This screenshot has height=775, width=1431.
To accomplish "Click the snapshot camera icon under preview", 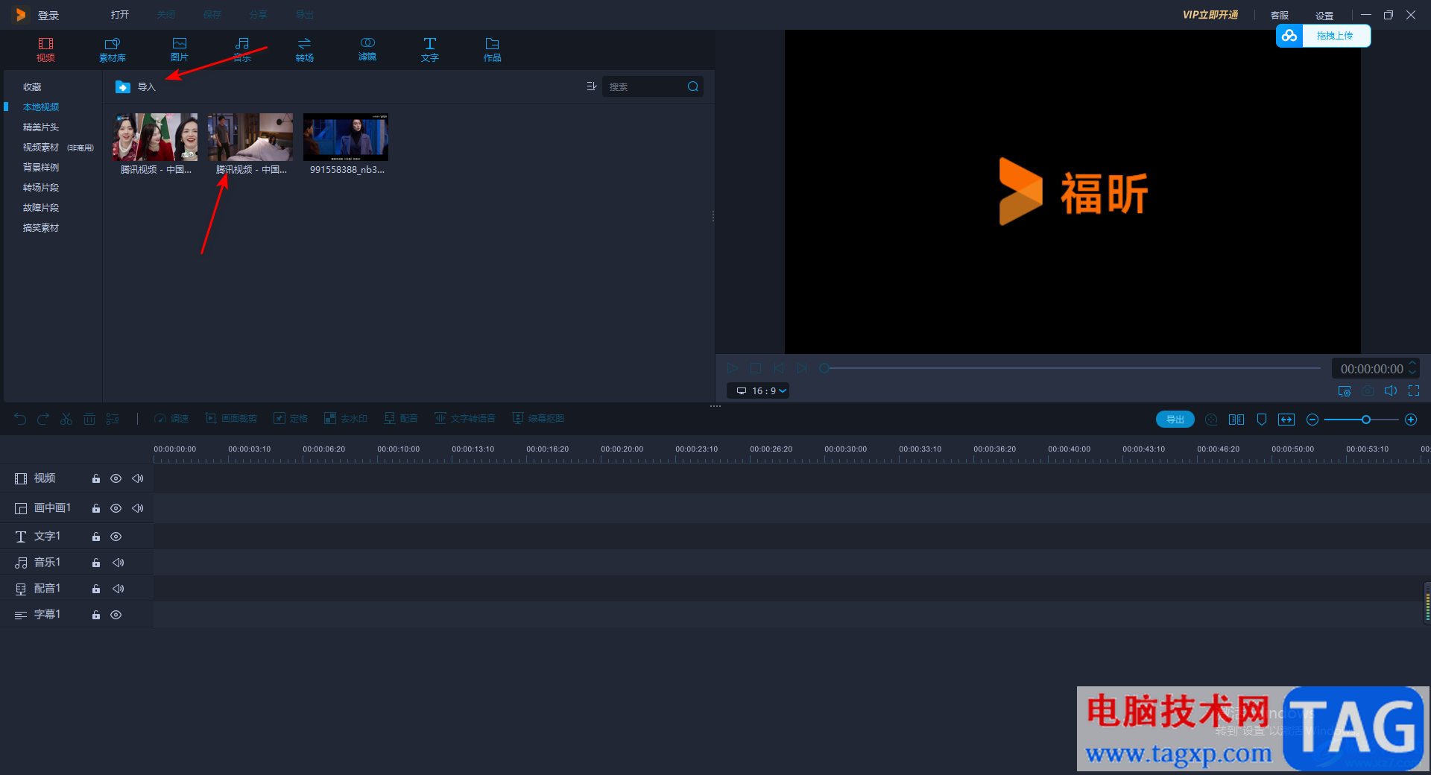I will (x=1368, y=390).
